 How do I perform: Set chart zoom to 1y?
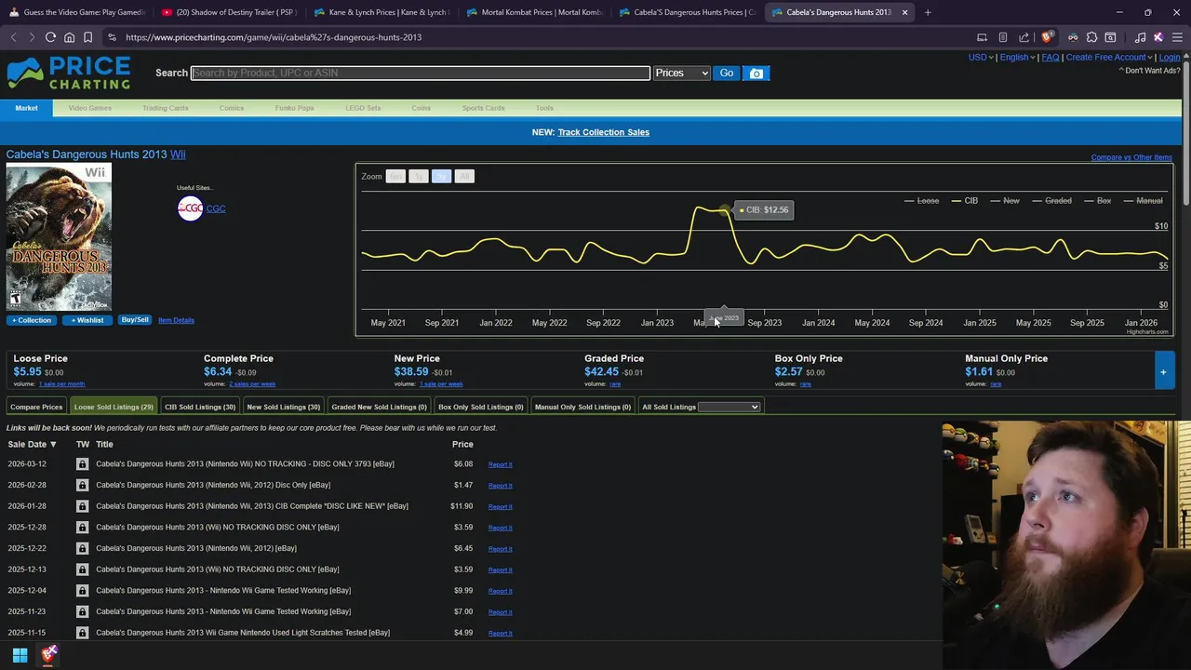pyautogui.click(x=419, y=176)
